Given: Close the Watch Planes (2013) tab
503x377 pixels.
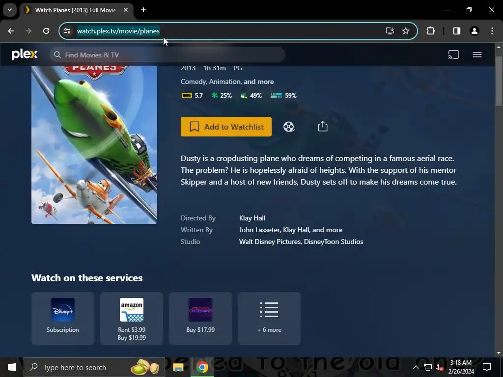Looking at the screenshot, I should (126, 10).
